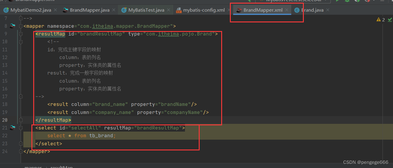Screen dimensions: 393x168
Task: Switch to the mybatis-config.xml tab
Action: [204, 10]
